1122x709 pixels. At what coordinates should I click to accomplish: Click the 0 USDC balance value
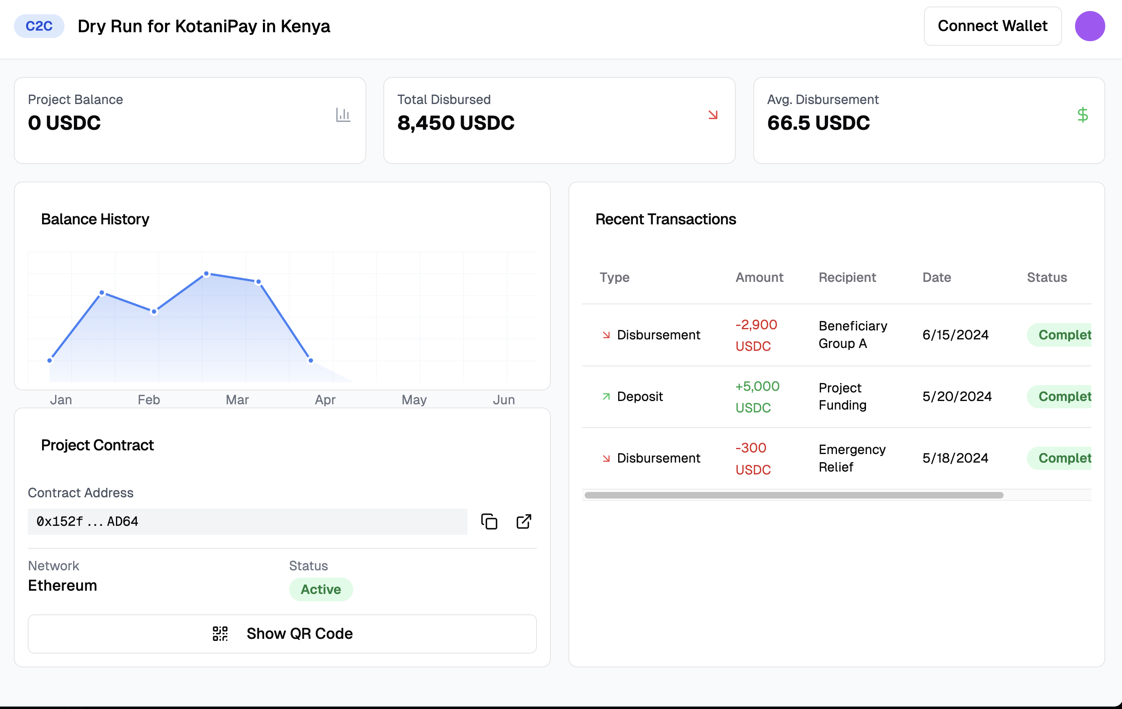point(64,123)
